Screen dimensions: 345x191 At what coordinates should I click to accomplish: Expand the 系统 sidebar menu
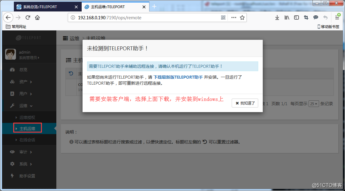coord(29,164)
